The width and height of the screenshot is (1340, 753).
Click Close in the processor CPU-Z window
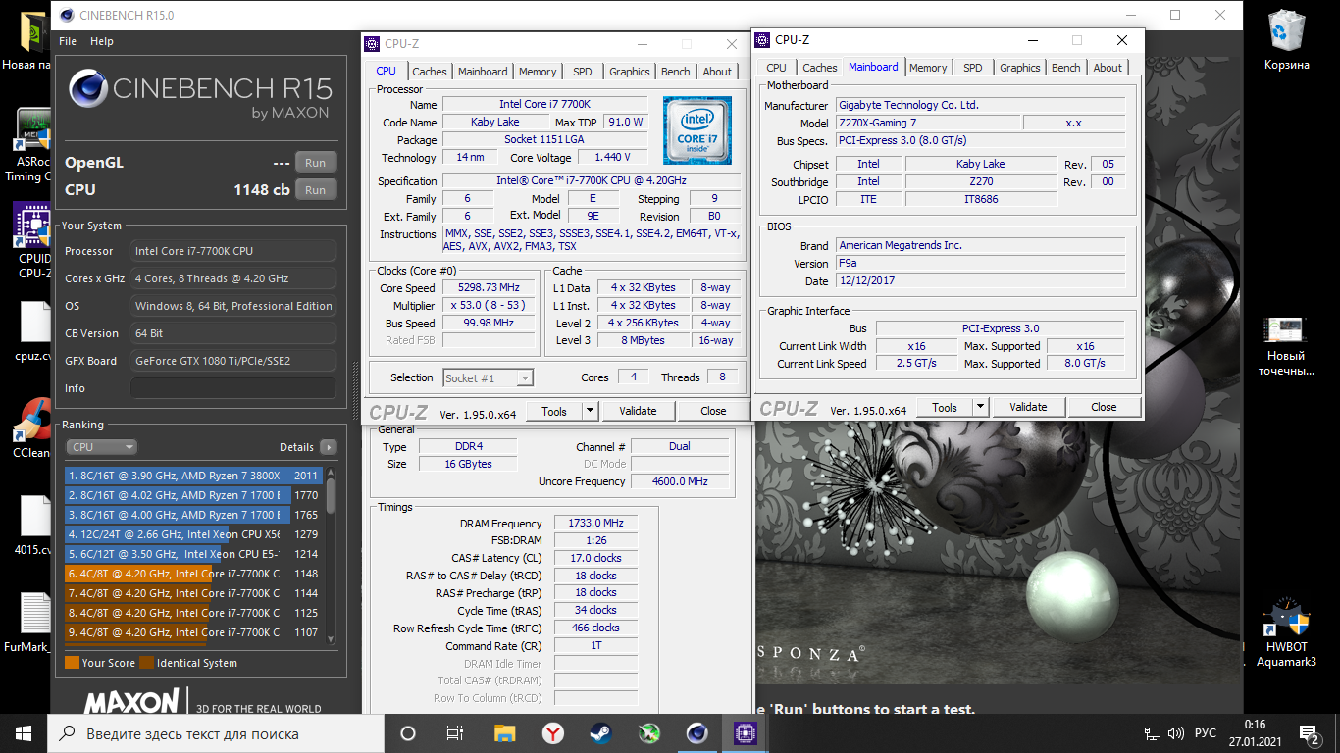click(x=713, y=411)
